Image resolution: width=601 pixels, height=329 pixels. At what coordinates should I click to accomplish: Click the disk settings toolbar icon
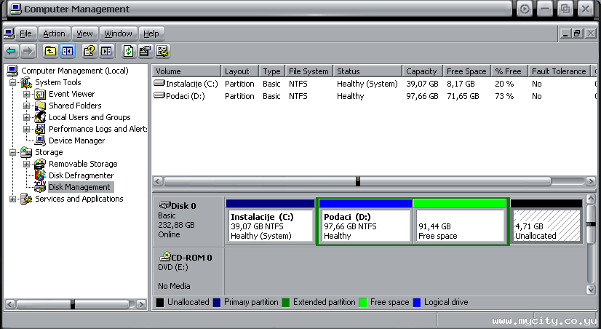point(162,51)
